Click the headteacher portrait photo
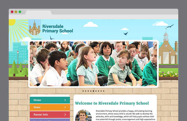Viewport: 187px width, 121px height. [x=83, y=116]
